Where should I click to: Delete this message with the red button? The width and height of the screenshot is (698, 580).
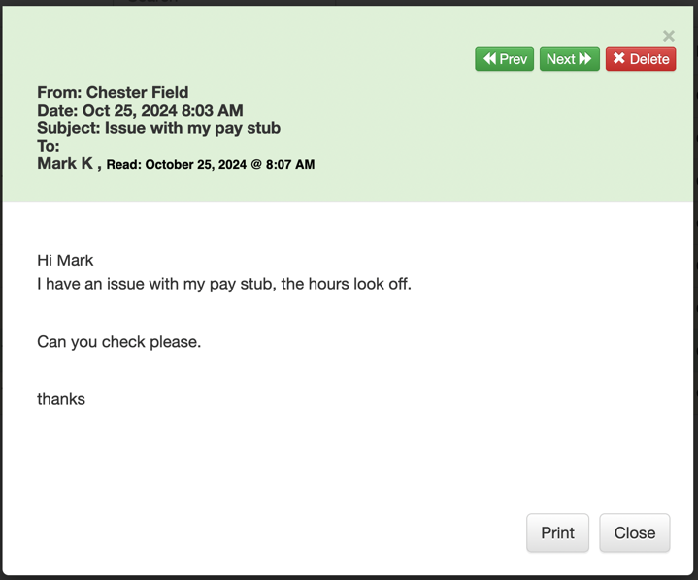[641, 59]
